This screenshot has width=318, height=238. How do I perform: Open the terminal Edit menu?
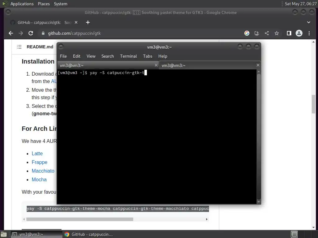pos(77,56)
